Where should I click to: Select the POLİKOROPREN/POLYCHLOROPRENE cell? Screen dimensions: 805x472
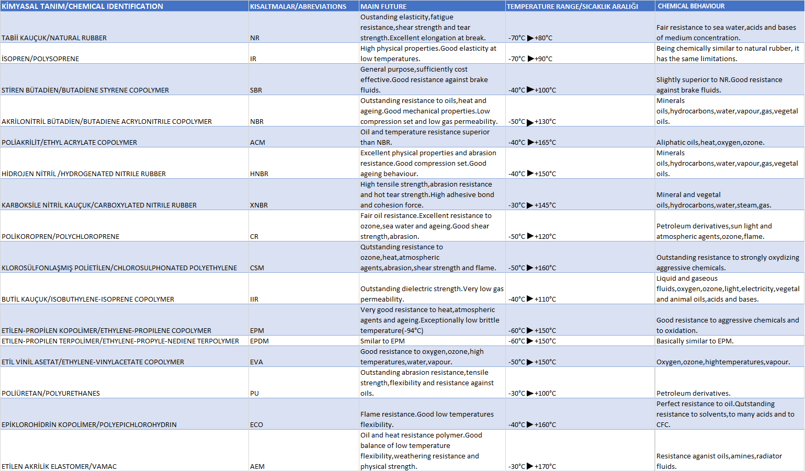click(124, 226)
